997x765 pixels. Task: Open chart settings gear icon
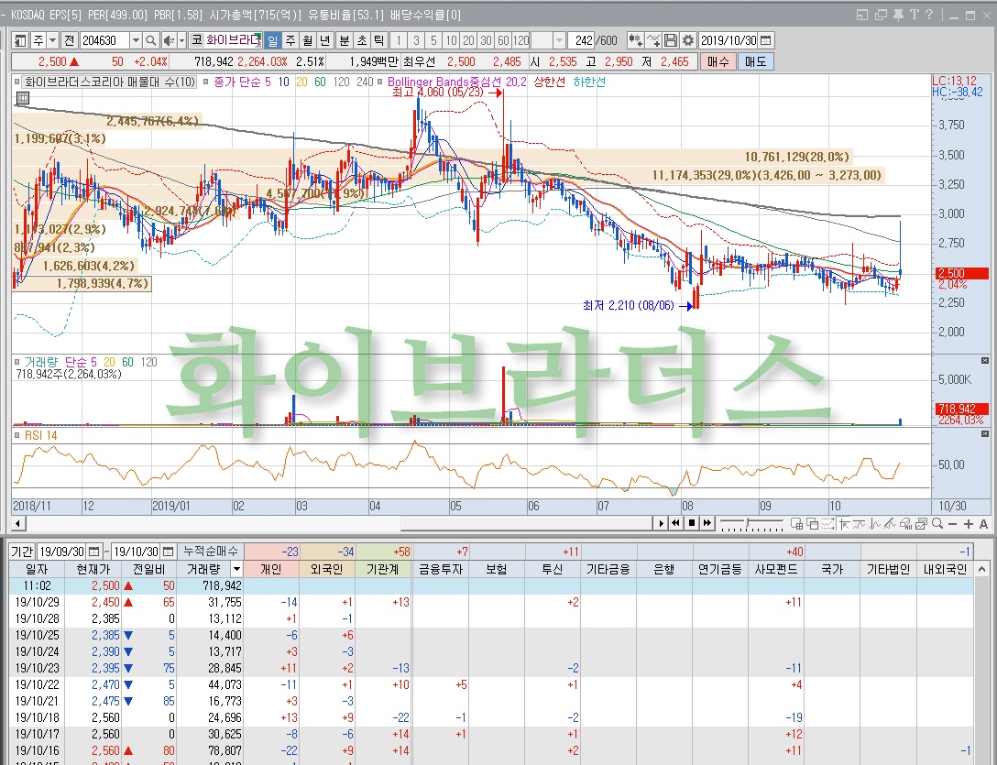pos(688,40)
